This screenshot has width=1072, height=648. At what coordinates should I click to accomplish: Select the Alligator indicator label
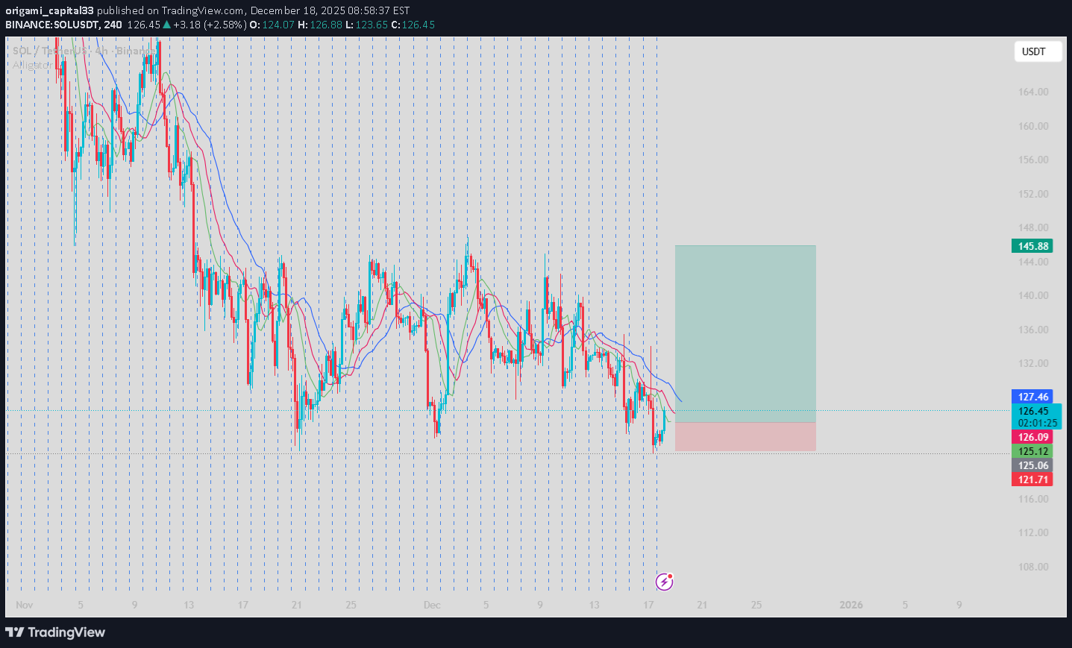(x=31, y=65)
